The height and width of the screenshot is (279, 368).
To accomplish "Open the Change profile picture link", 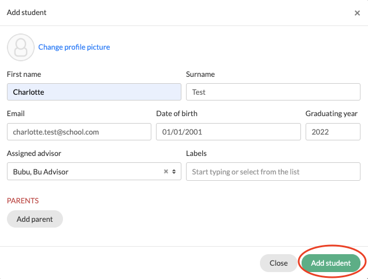I will tap(74, 47).
